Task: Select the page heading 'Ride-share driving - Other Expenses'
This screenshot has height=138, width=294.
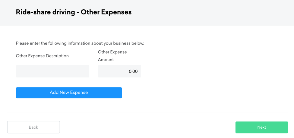Action: click(74, 12)
